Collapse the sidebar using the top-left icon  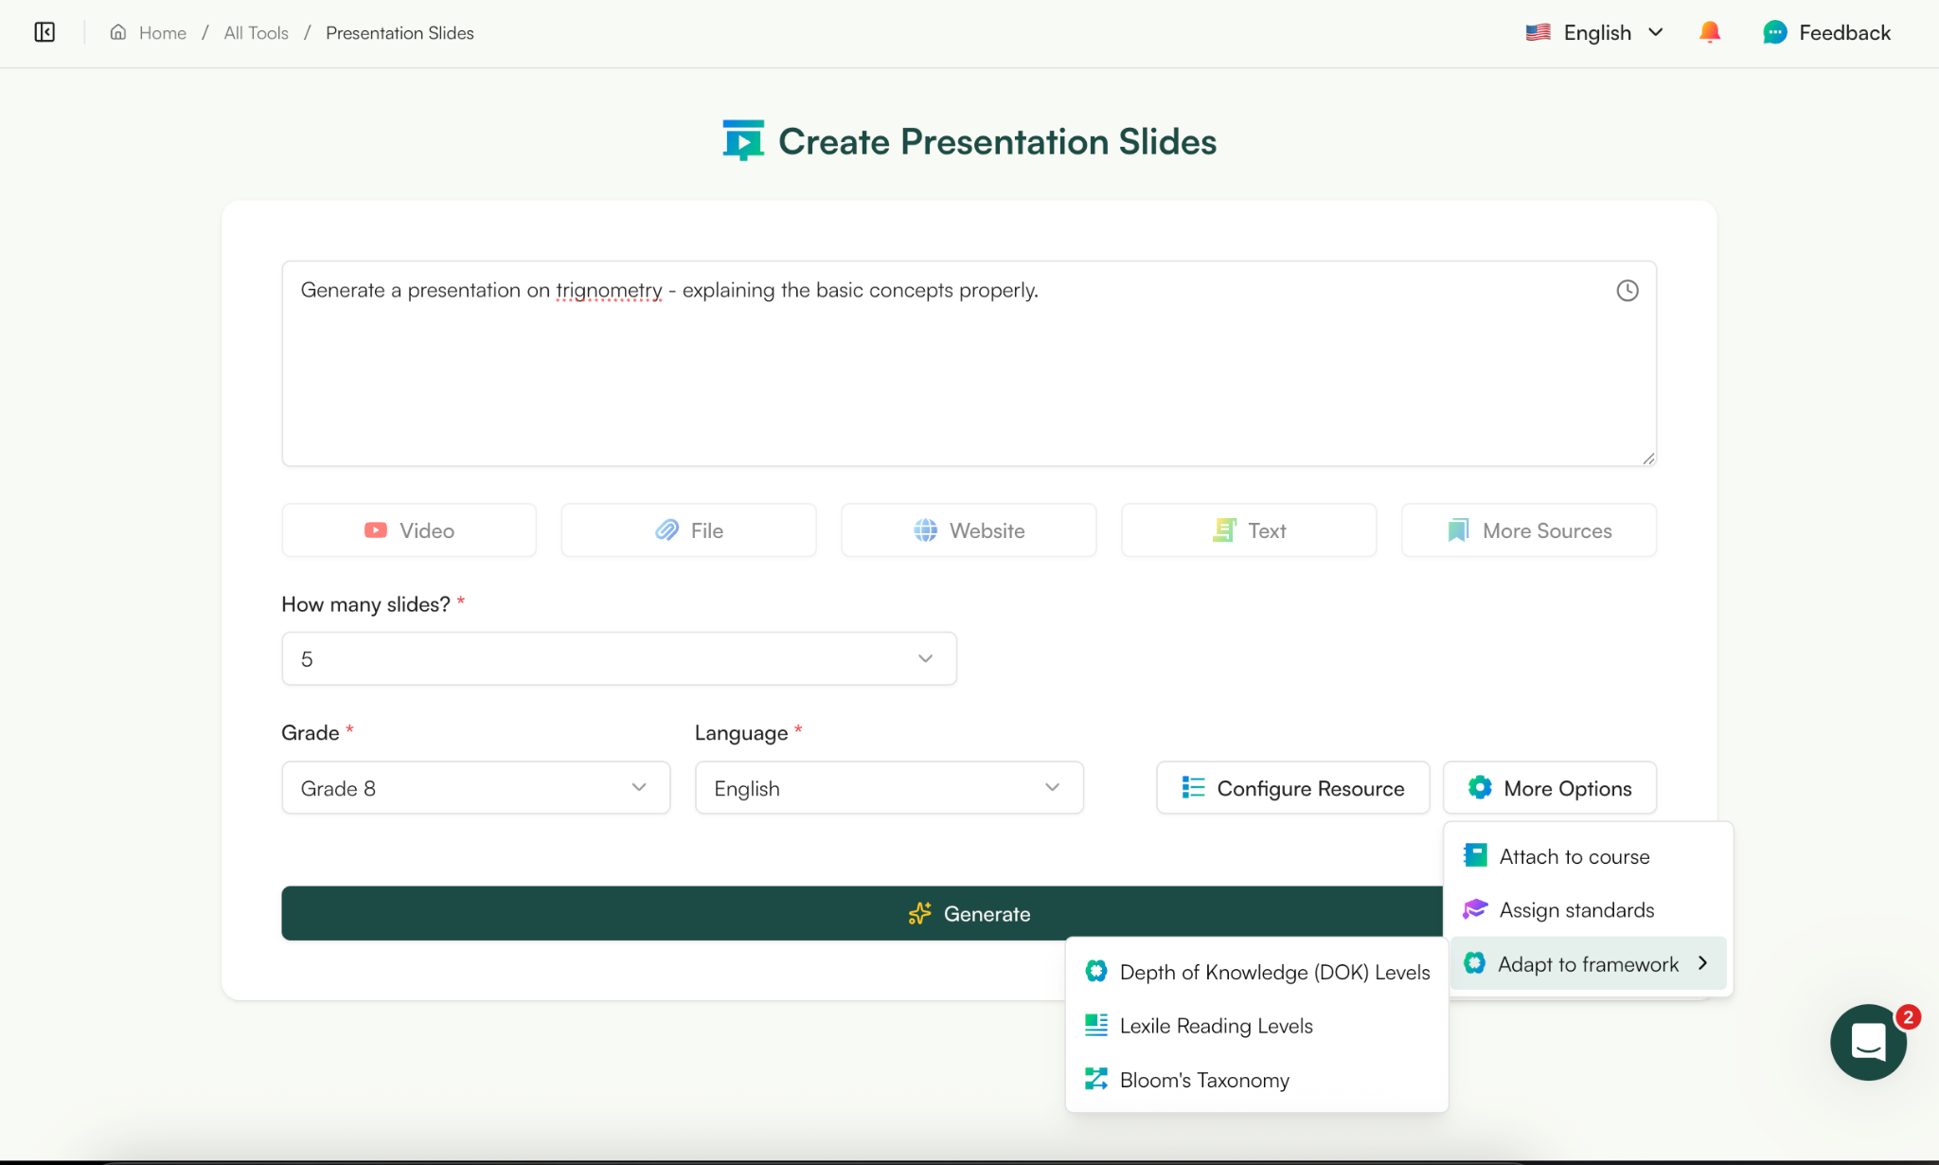pos(44,31)
